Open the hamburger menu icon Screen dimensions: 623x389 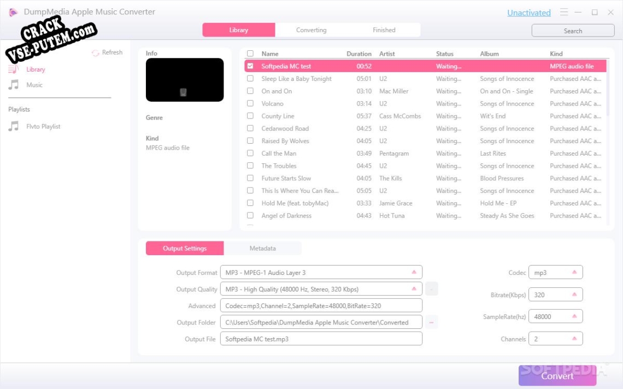point(564,12)
